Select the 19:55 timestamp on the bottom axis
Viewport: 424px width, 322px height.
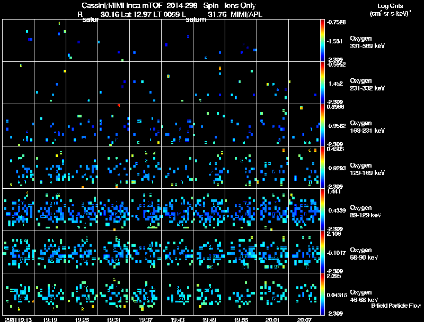(241, 319)
